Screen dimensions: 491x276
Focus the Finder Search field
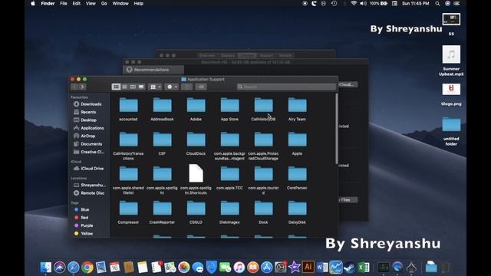tap(286, 87)
